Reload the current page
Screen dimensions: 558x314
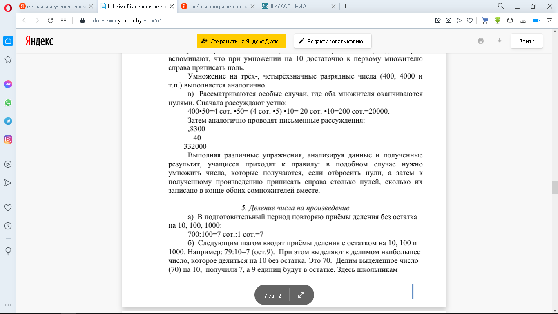click(50, 20)
